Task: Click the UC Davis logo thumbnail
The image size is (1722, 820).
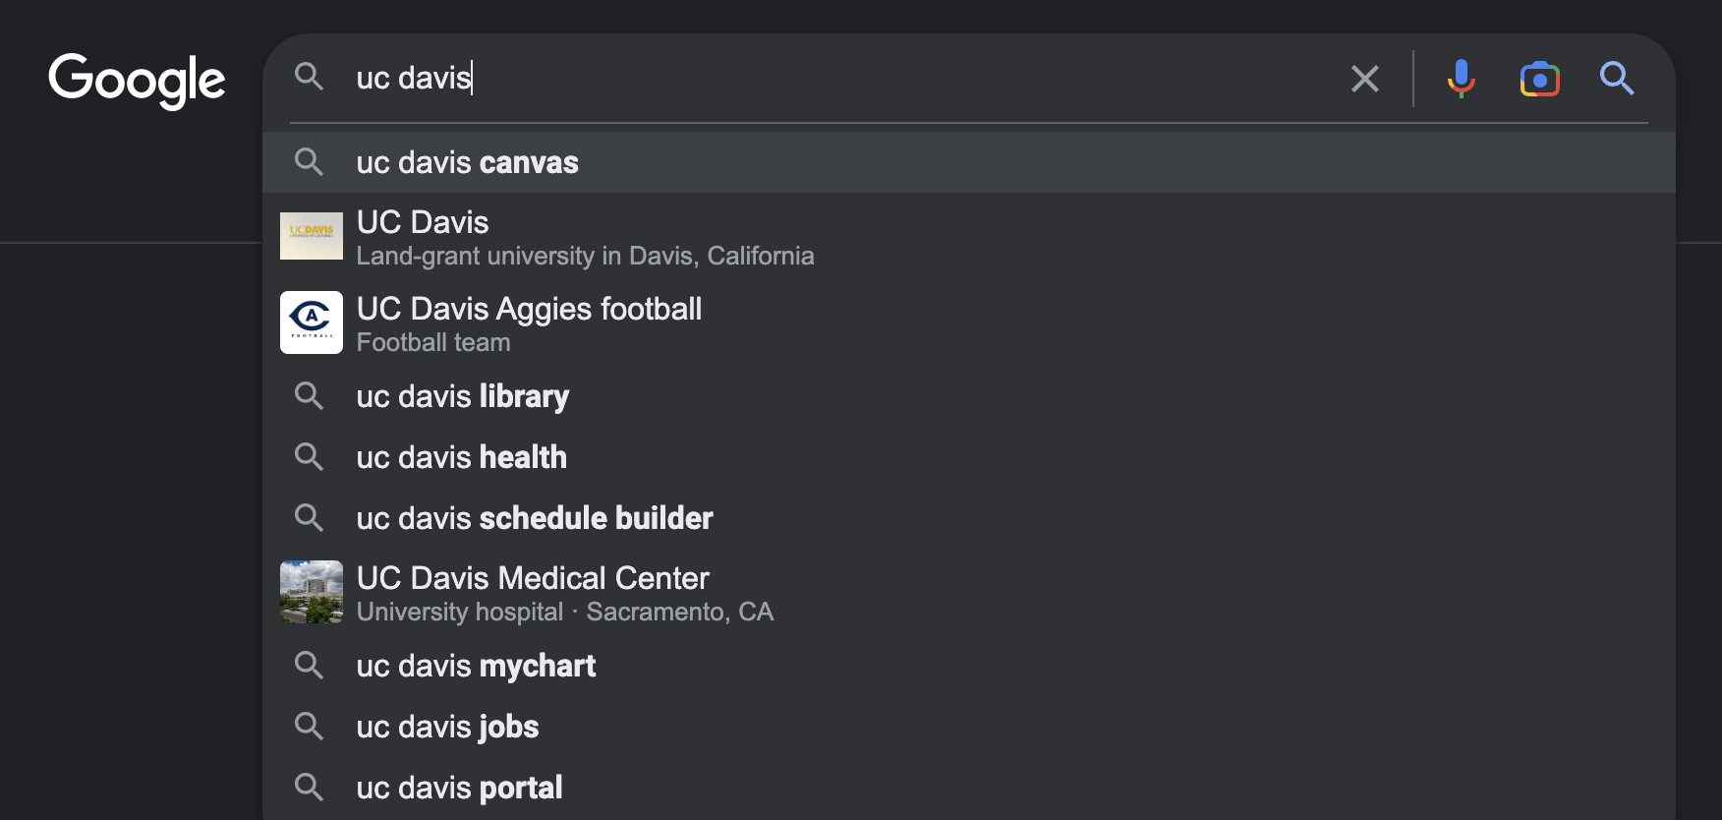Action: tap(312, 236)
